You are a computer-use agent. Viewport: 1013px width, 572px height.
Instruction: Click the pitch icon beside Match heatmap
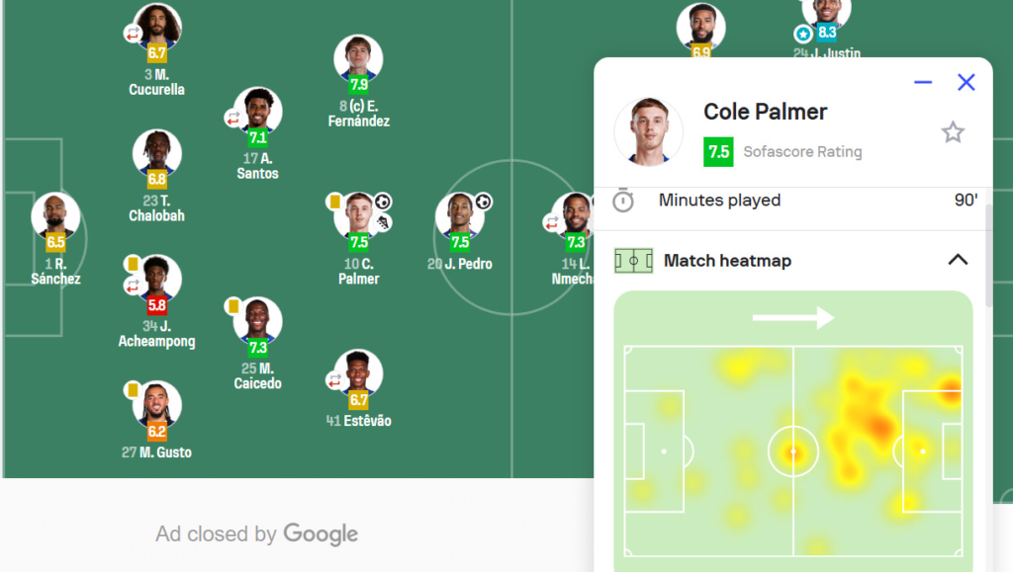click(x=633, y=261)
